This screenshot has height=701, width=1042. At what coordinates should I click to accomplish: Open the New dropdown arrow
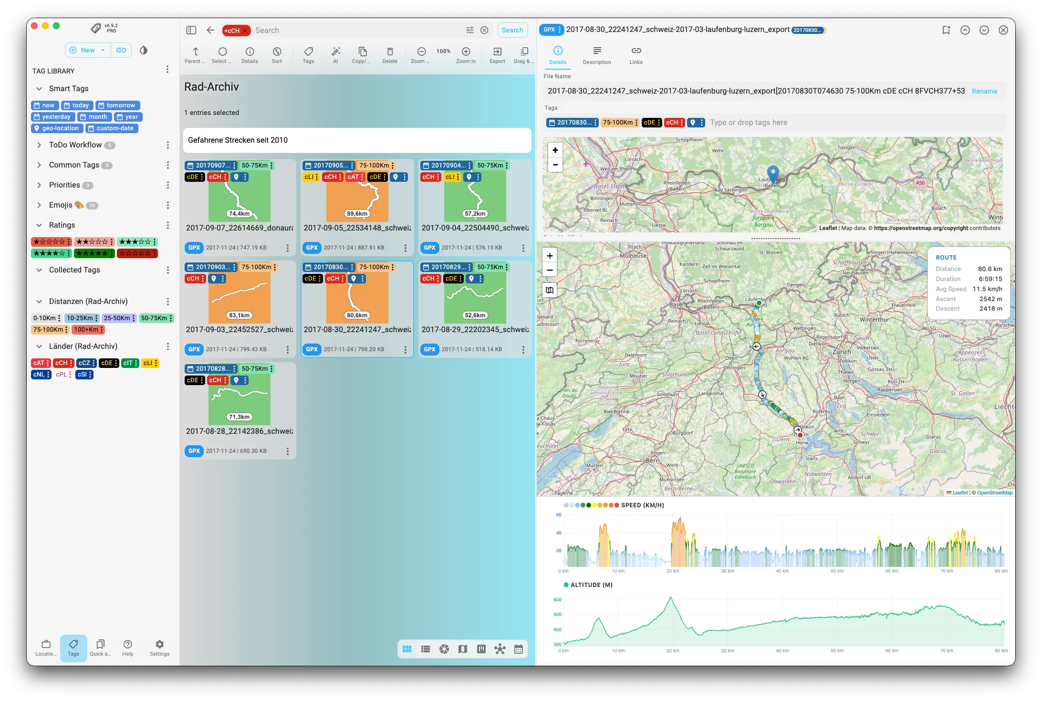tap(103, 50)
